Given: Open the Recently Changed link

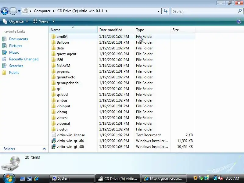Looking at the screenshot, I should (x=24, y=59).
